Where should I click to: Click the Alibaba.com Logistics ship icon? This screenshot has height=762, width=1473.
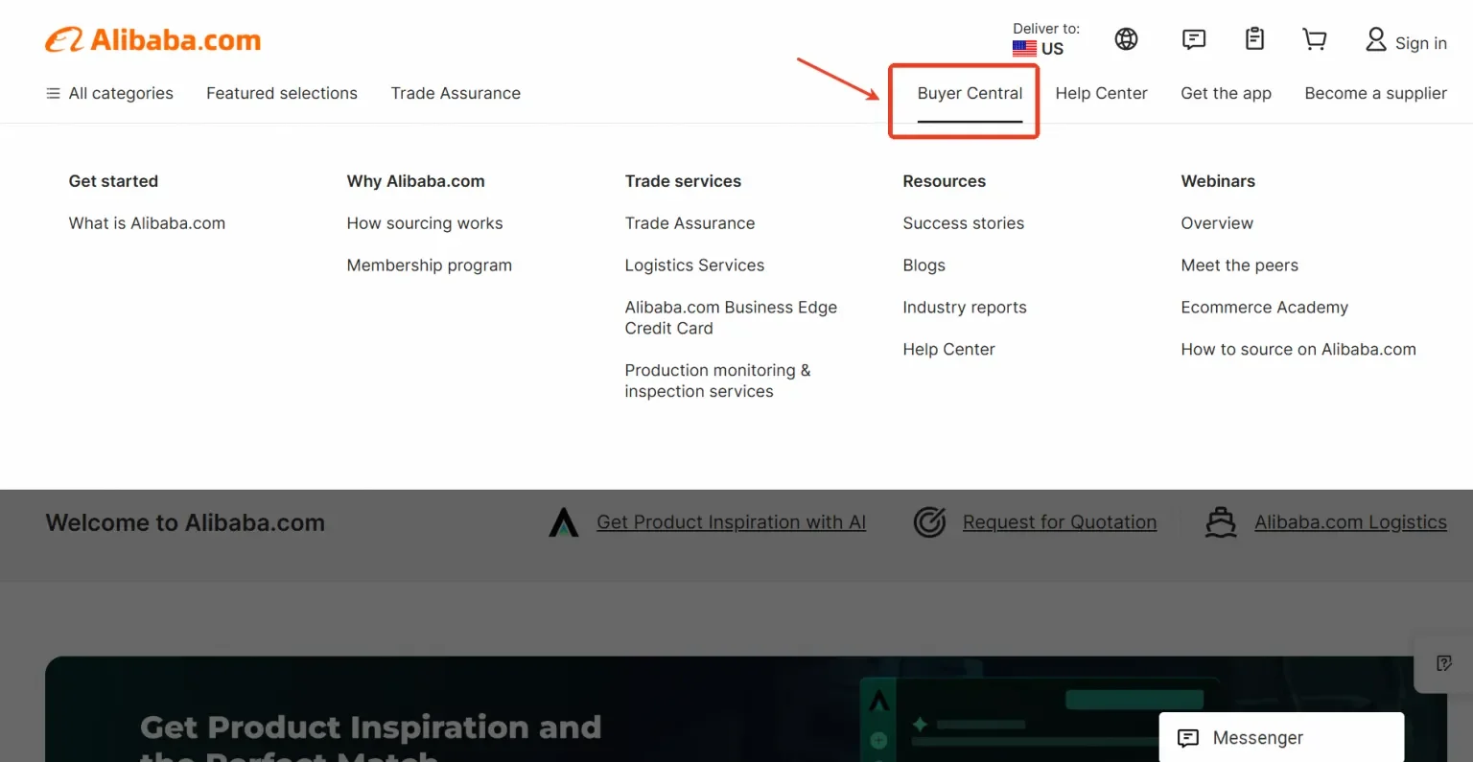point(1221,522)
